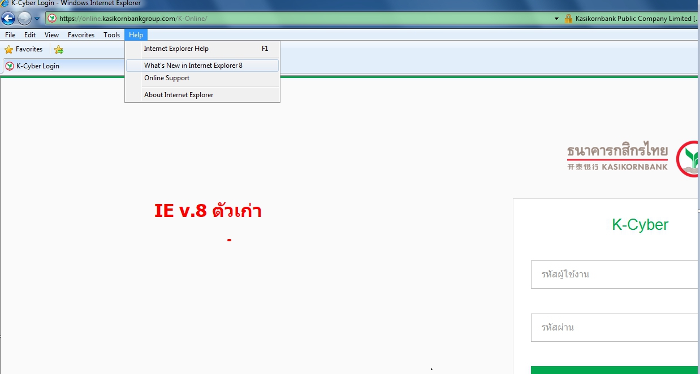
Task: Choose What's New in Internet Explorer 8
Action: tap(202, 66)
